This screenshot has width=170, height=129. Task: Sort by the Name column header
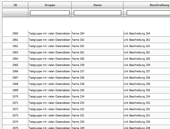[98, 5]
